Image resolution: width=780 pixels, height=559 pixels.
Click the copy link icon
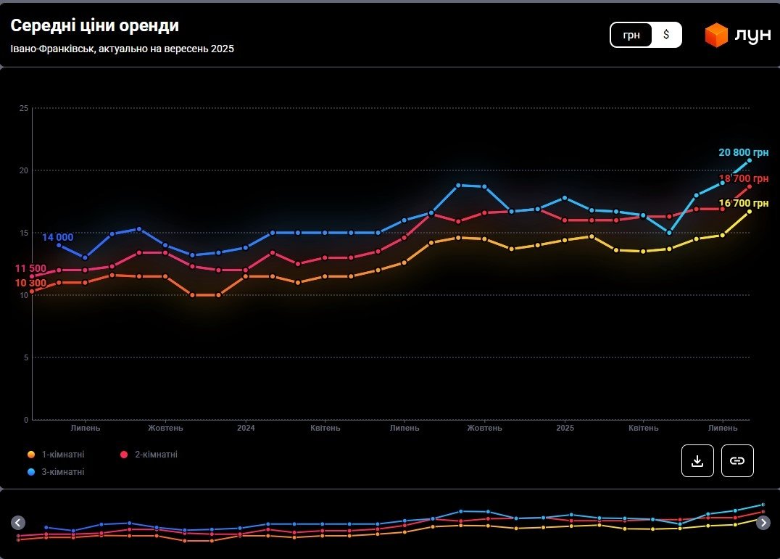pos(737,461)
